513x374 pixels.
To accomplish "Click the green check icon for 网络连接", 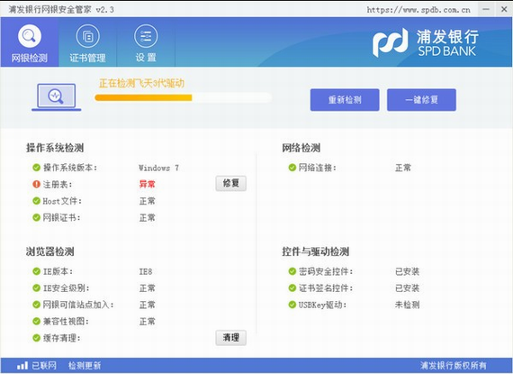I will (x=292, y=168).
